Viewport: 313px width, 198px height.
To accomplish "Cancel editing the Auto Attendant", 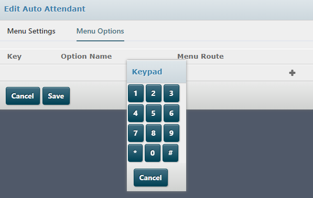I will 23,96.
